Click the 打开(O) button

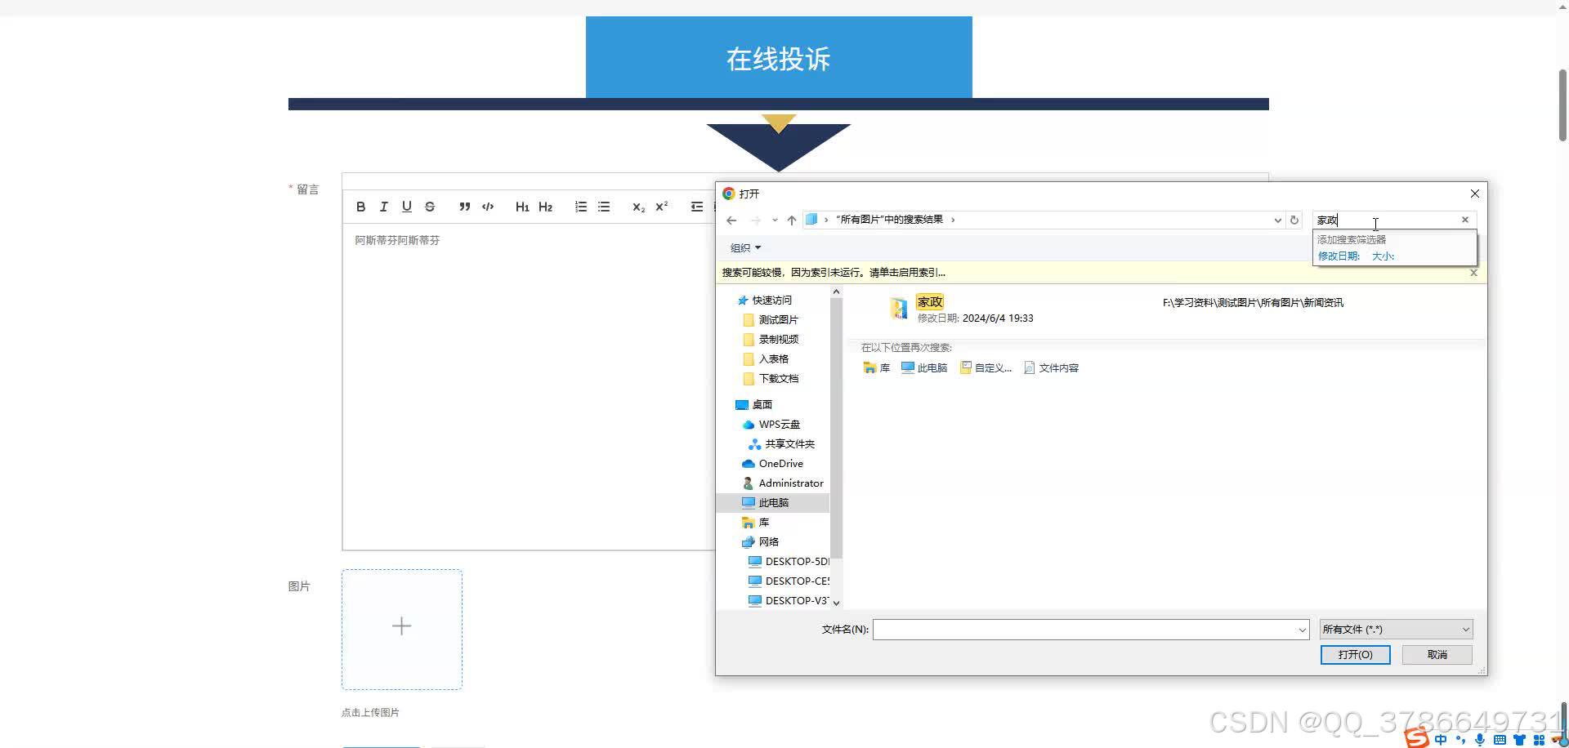(x=1354, y=654)
